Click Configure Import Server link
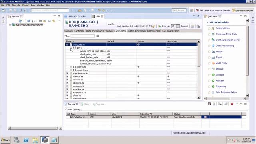Image resolution: width=256 pixels, height=144 pixels. click(x=228, y=40)
